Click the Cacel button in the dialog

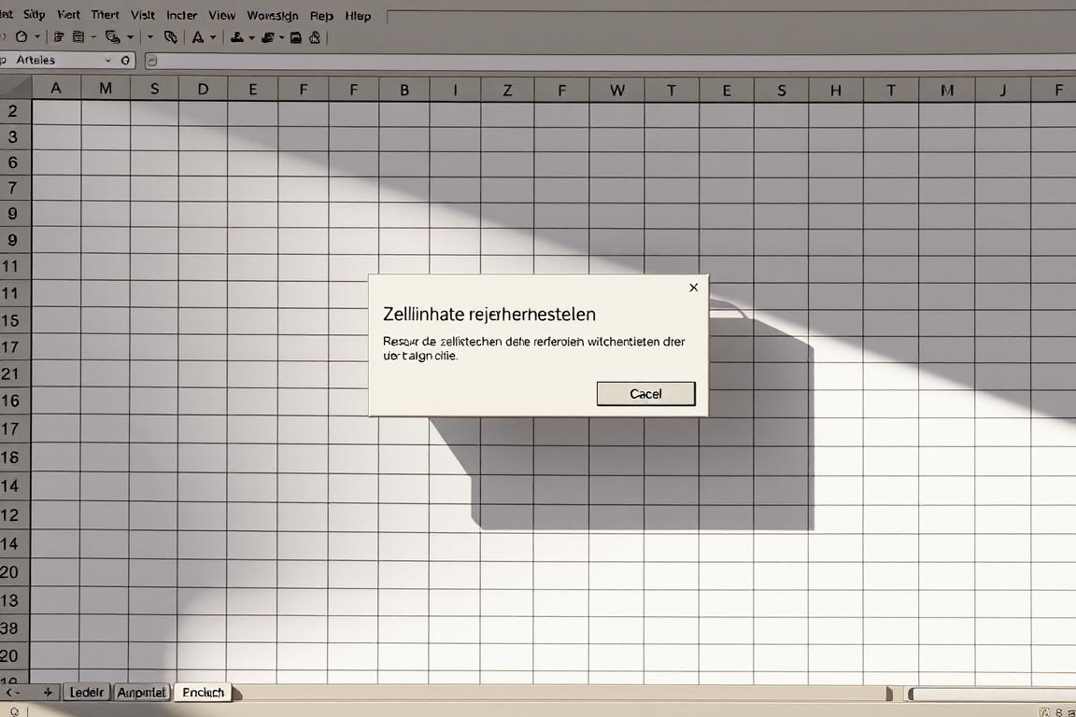645,393
